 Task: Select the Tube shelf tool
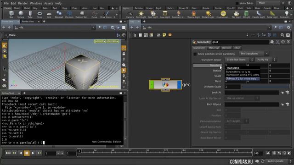(x=30, y=14)
